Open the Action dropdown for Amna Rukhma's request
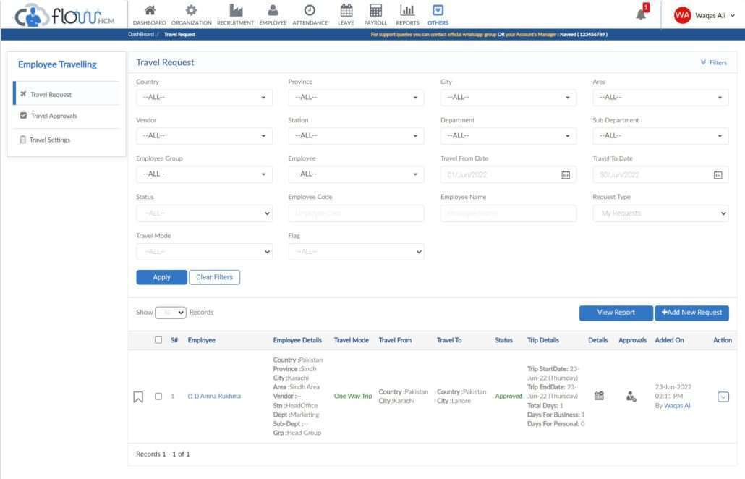The width and height of the screenshot is (745, 479). [x=722, y=396]
